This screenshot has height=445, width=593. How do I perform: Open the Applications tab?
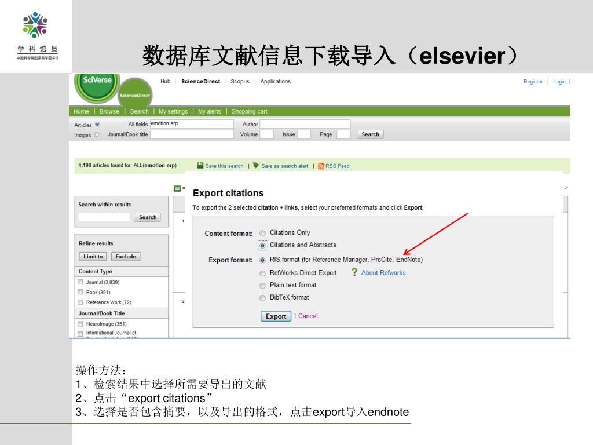pyautogui.click(x=275, y=81)
